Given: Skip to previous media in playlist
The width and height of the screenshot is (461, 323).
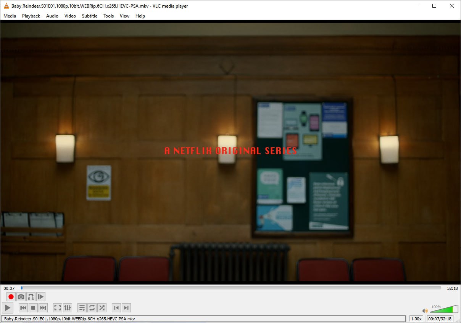Looking at the screenshot, I should pyautogui.click(x=23, y=308).
